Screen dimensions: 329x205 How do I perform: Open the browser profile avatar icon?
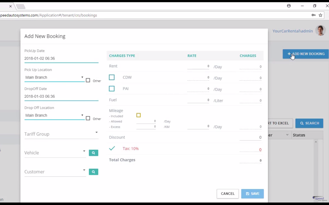coord(289,5)
